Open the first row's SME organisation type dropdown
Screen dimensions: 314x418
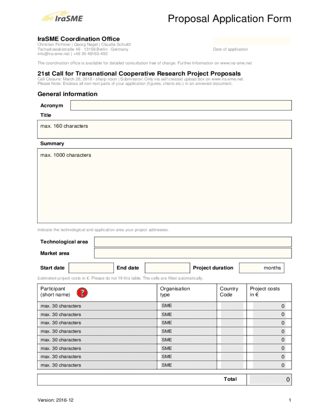(187, 306)
